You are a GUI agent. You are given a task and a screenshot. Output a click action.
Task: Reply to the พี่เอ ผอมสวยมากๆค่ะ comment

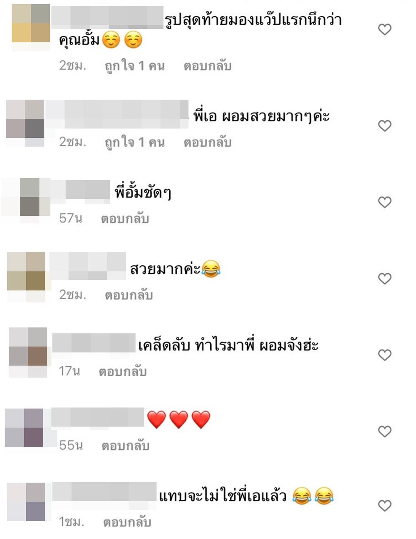click(208, 142)
